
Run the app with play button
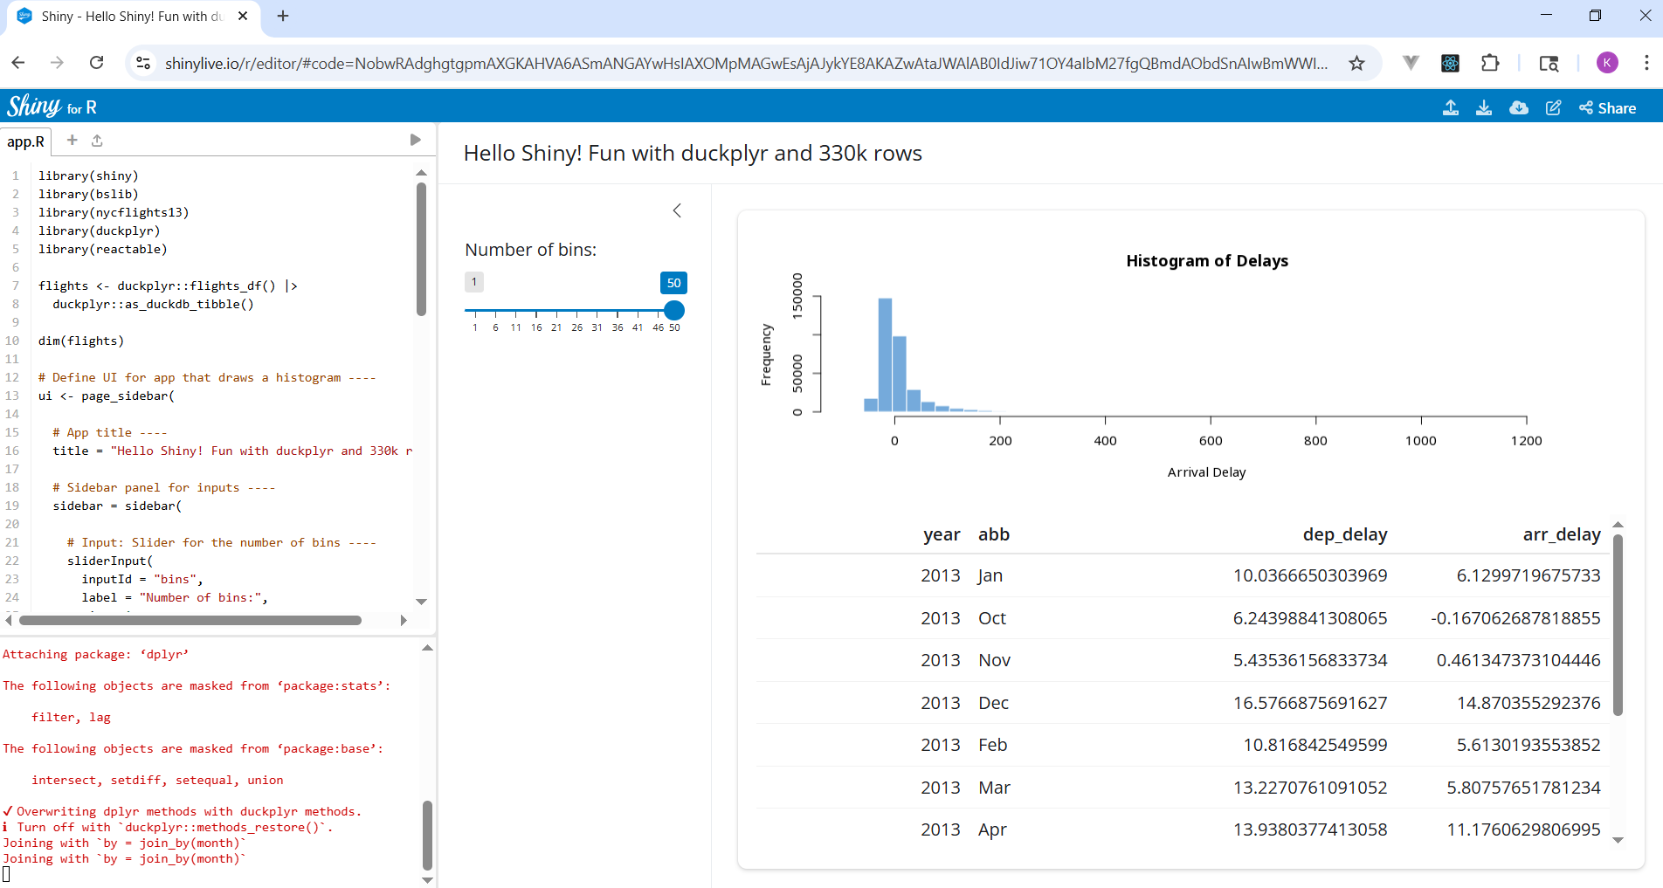pyautogui.click(x=415, y=140)
